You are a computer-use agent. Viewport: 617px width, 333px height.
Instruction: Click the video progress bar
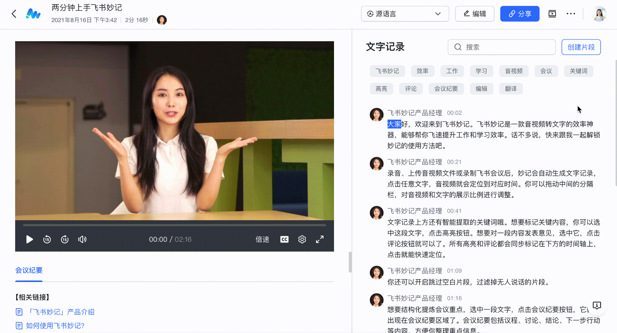(x=174, y=225)
